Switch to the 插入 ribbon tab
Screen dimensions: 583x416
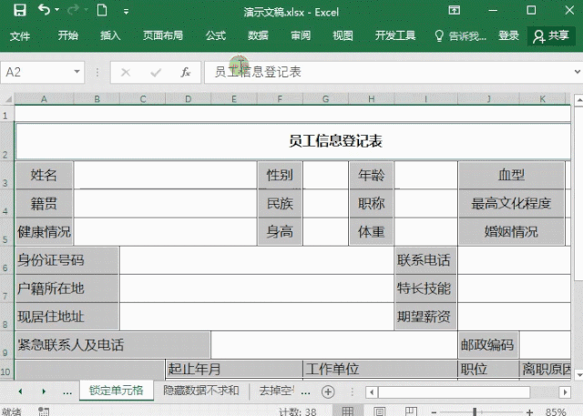pos(110,36)
